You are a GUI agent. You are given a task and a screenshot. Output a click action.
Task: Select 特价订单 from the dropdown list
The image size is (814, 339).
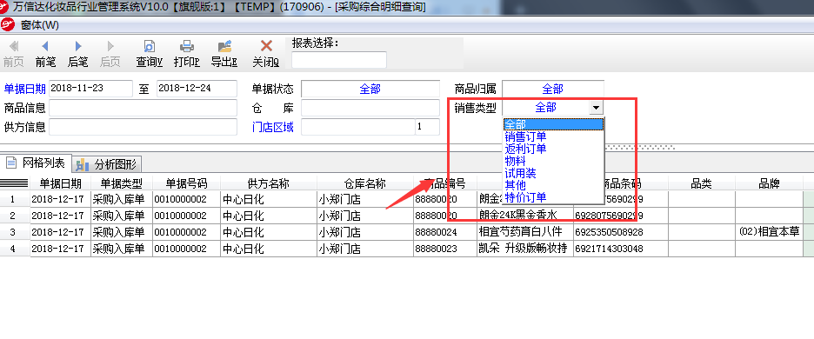tap(553, 197)
